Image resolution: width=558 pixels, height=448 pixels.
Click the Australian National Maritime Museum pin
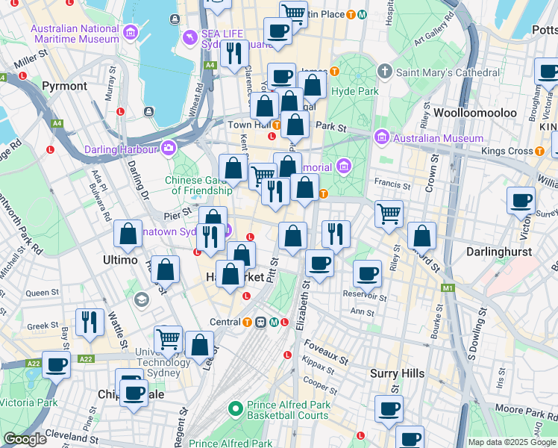click(x=131, y=33)
